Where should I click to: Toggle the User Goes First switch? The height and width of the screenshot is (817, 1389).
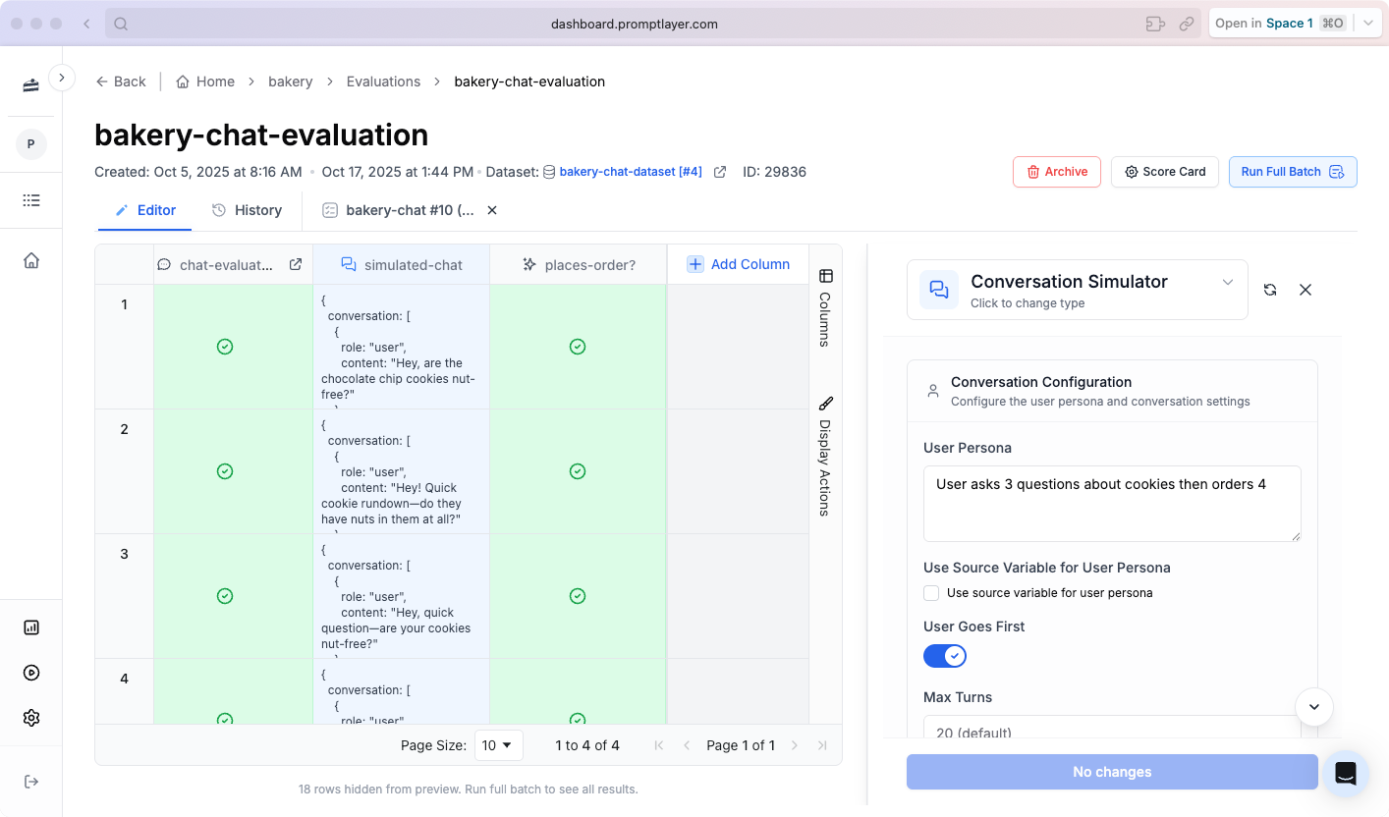(945, 656)
